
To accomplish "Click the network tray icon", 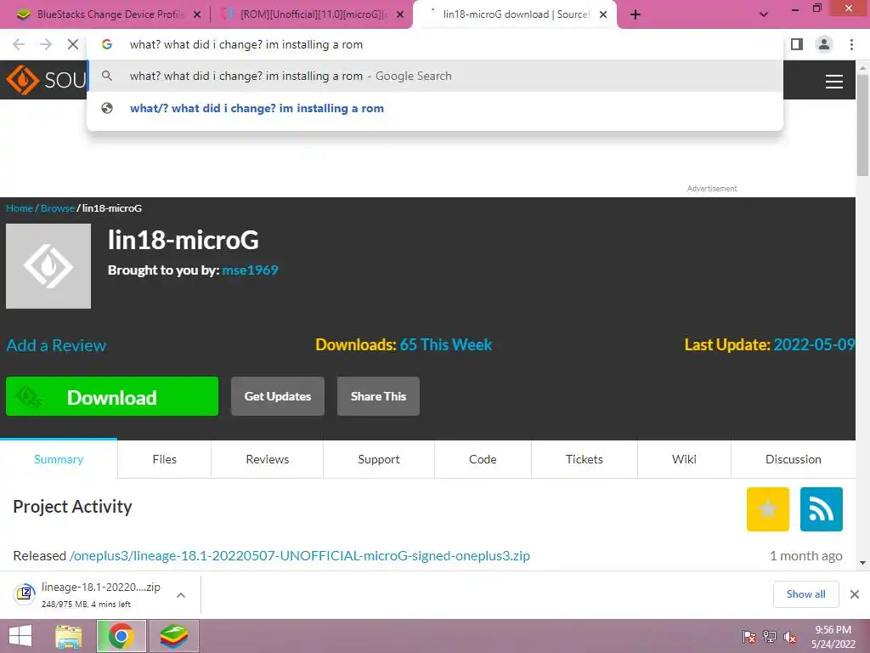I will click(770, 637).
